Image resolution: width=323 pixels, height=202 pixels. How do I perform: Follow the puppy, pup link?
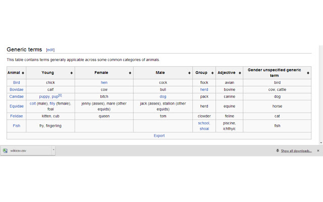(x=48, y=96)
